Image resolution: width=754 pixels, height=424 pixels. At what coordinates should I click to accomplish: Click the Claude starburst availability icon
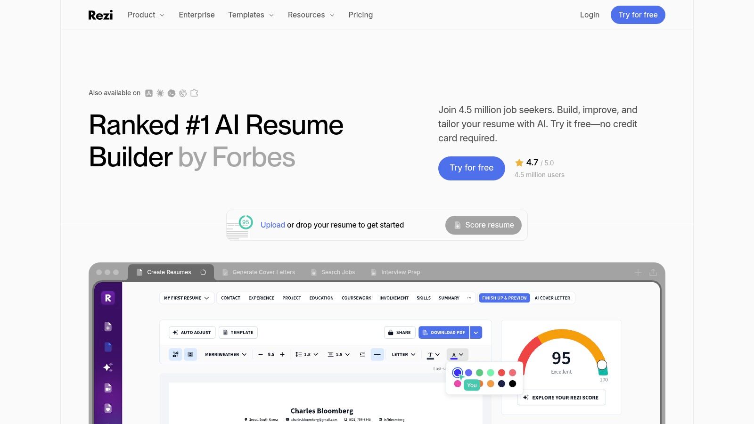coord(160,93)
